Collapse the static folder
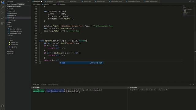196x110 pixels. point(8,36)
